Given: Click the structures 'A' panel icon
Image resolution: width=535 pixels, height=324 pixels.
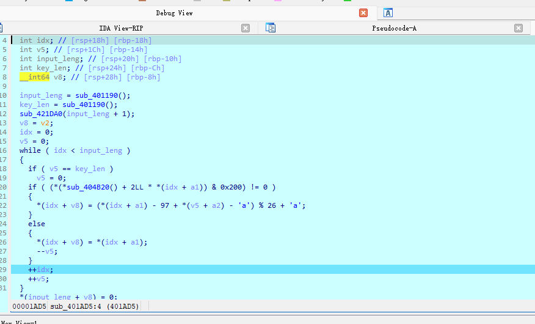Looking at the screenshot, I should pos(388,13).
